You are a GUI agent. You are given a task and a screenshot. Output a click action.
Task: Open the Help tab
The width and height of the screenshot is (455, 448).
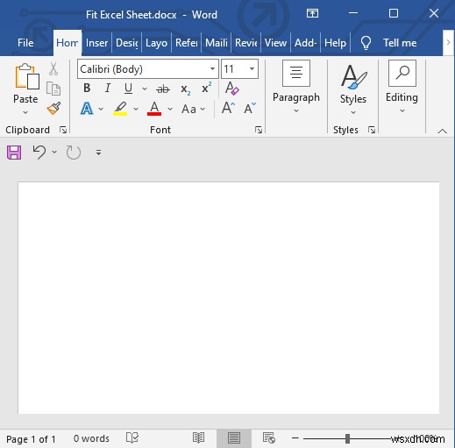pos(335,43)
